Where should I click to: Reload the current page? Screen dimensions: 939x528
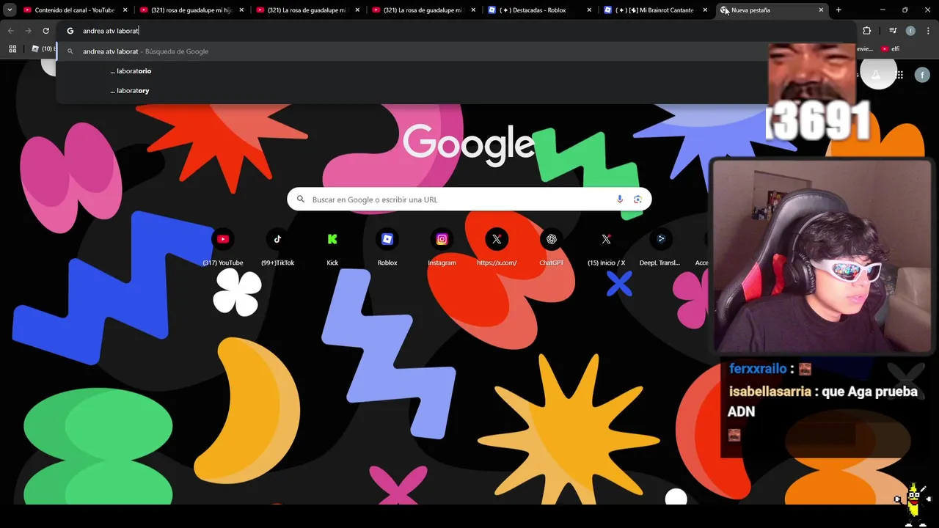[45, 31]
